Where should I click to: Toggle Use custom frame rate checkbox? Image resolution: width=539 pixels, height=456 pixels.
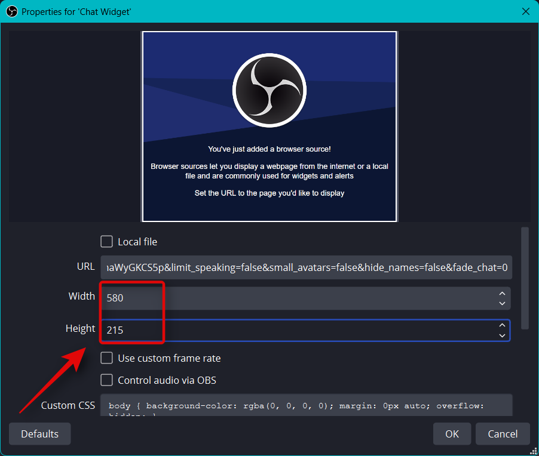tap(106, 358)
